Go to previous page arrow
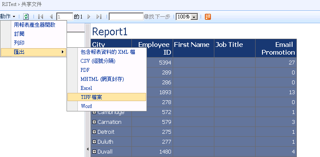 point(51,16)
